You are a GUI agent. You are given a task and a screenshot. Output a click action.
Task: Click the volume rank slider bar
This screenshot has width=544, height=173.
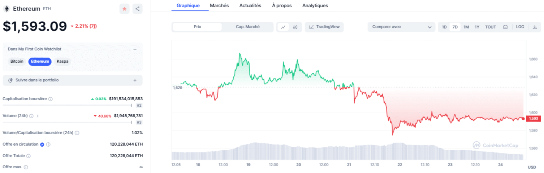click(x=67, y=123)
